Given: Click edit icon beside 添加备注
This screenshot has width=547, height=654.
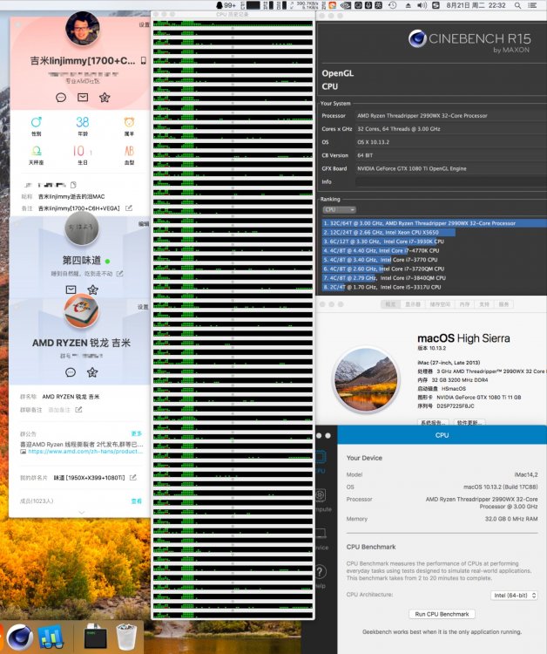Looking at the screenshot, I should coord(78,410).
